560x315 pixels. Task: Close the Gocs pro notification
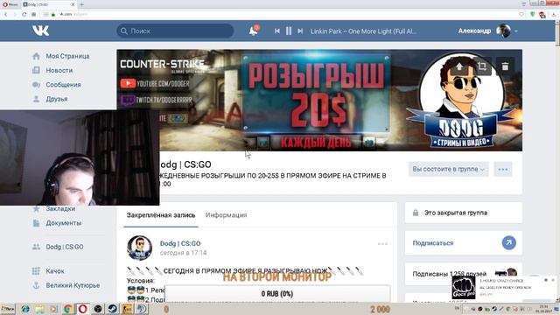point(553,280)
